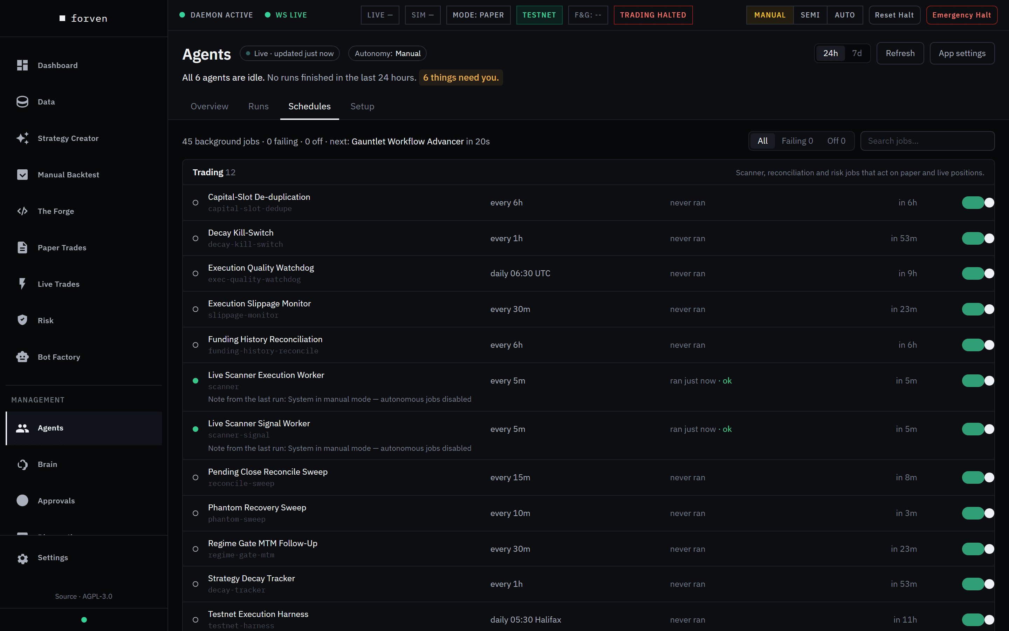The image size is (1009, 631).
Task: Click the TRADING HALTED badge
Action: coord(653,15)
